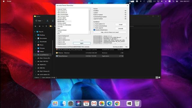
Task: Open the Calendar icon showing 14
Action: 86,103
